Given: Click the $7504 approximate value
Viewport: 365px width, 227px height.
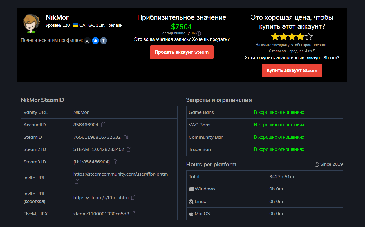Looking at the screenshot, I should click(x=182, y=27).
